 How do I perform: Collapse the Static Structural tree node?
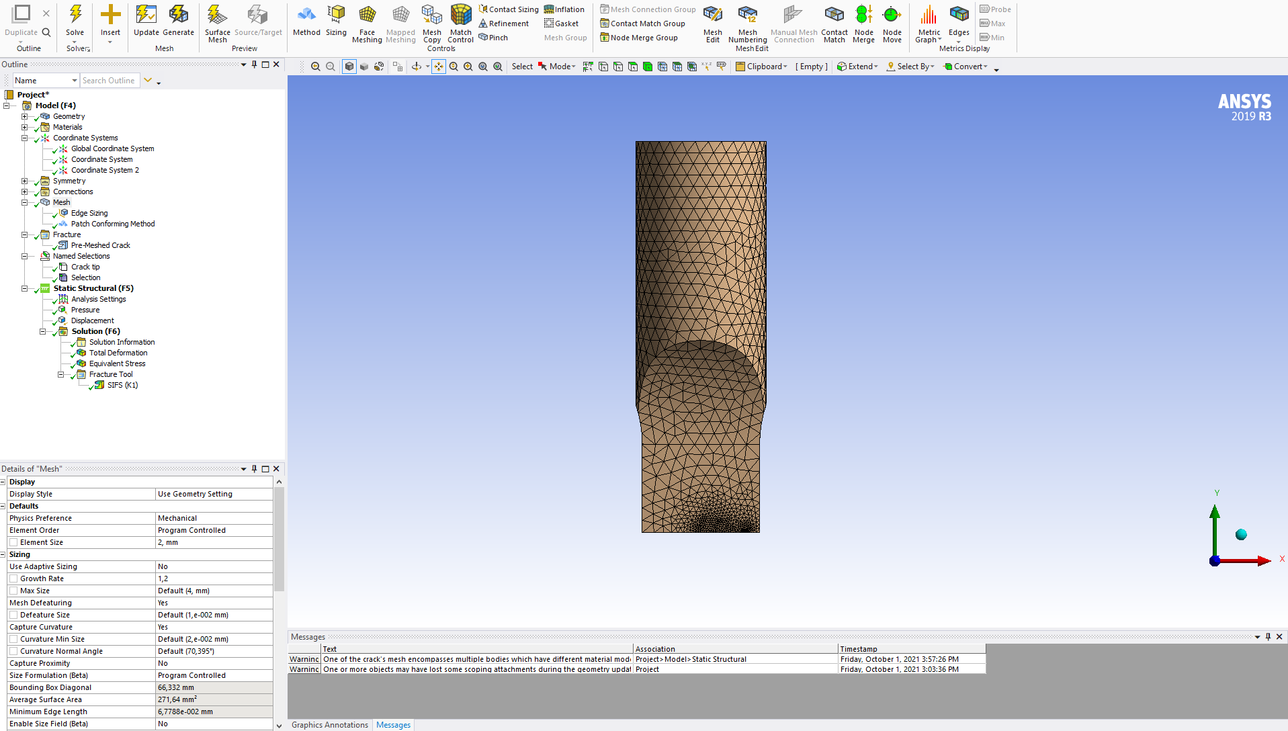25,288
